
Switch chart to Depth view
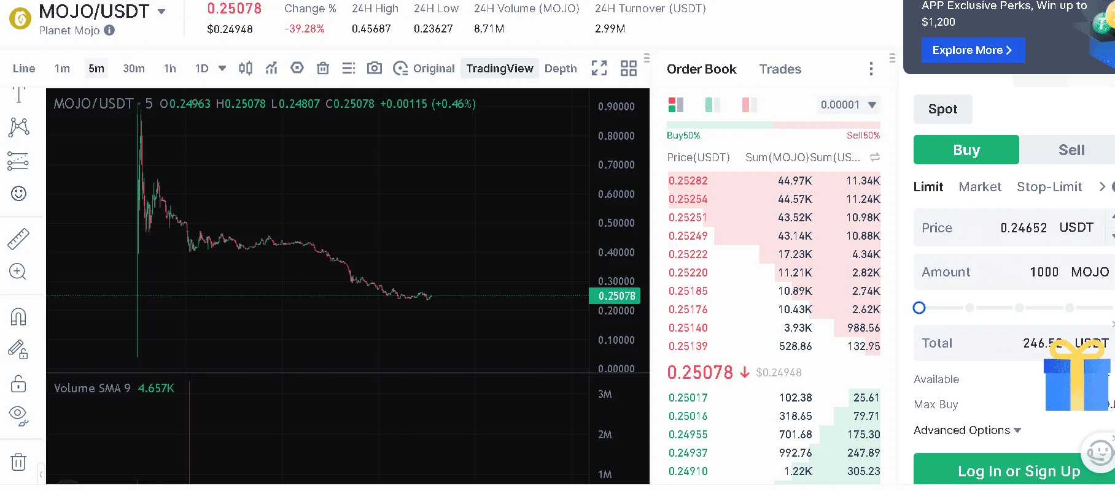click(x=561, y=69)
